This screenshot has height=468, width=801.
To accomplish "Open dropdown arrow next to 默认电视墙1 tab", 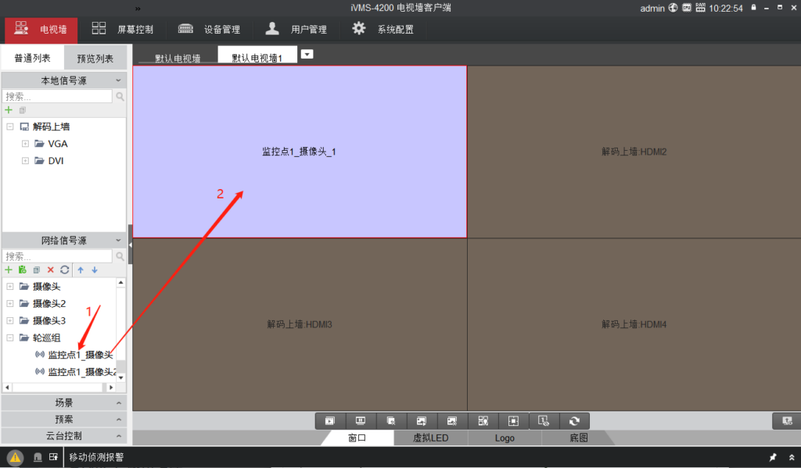I will (307, 54).
